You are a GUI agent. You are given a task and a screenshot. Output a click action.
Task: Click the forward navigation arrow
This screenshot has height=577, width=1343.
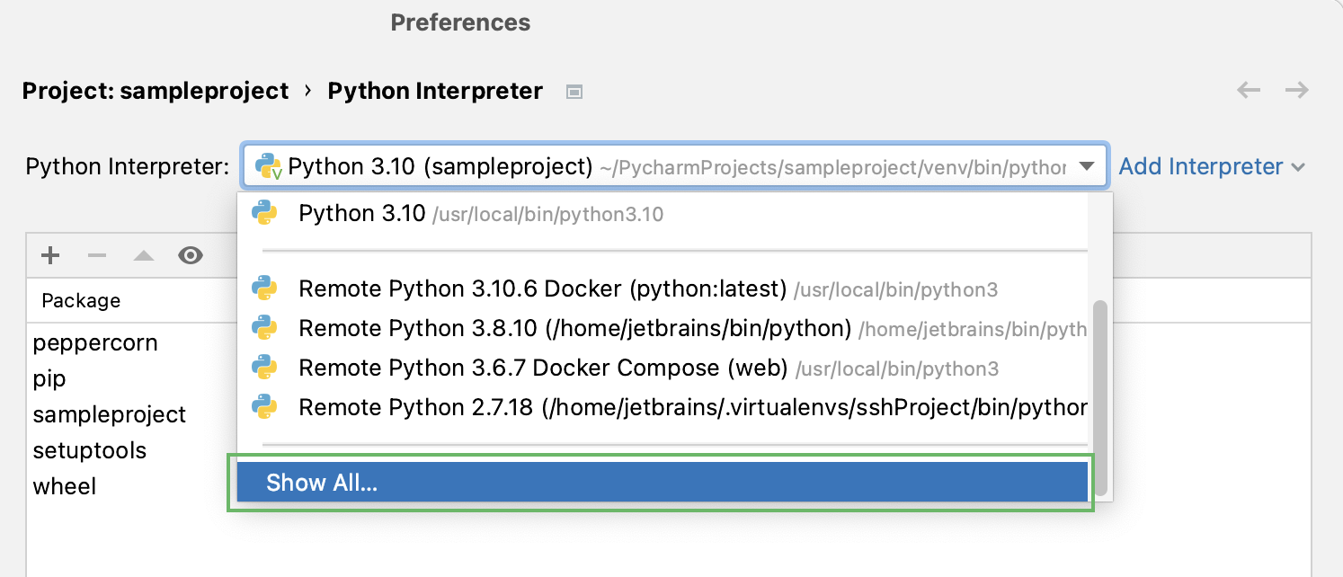click(x=1295, y=90)
